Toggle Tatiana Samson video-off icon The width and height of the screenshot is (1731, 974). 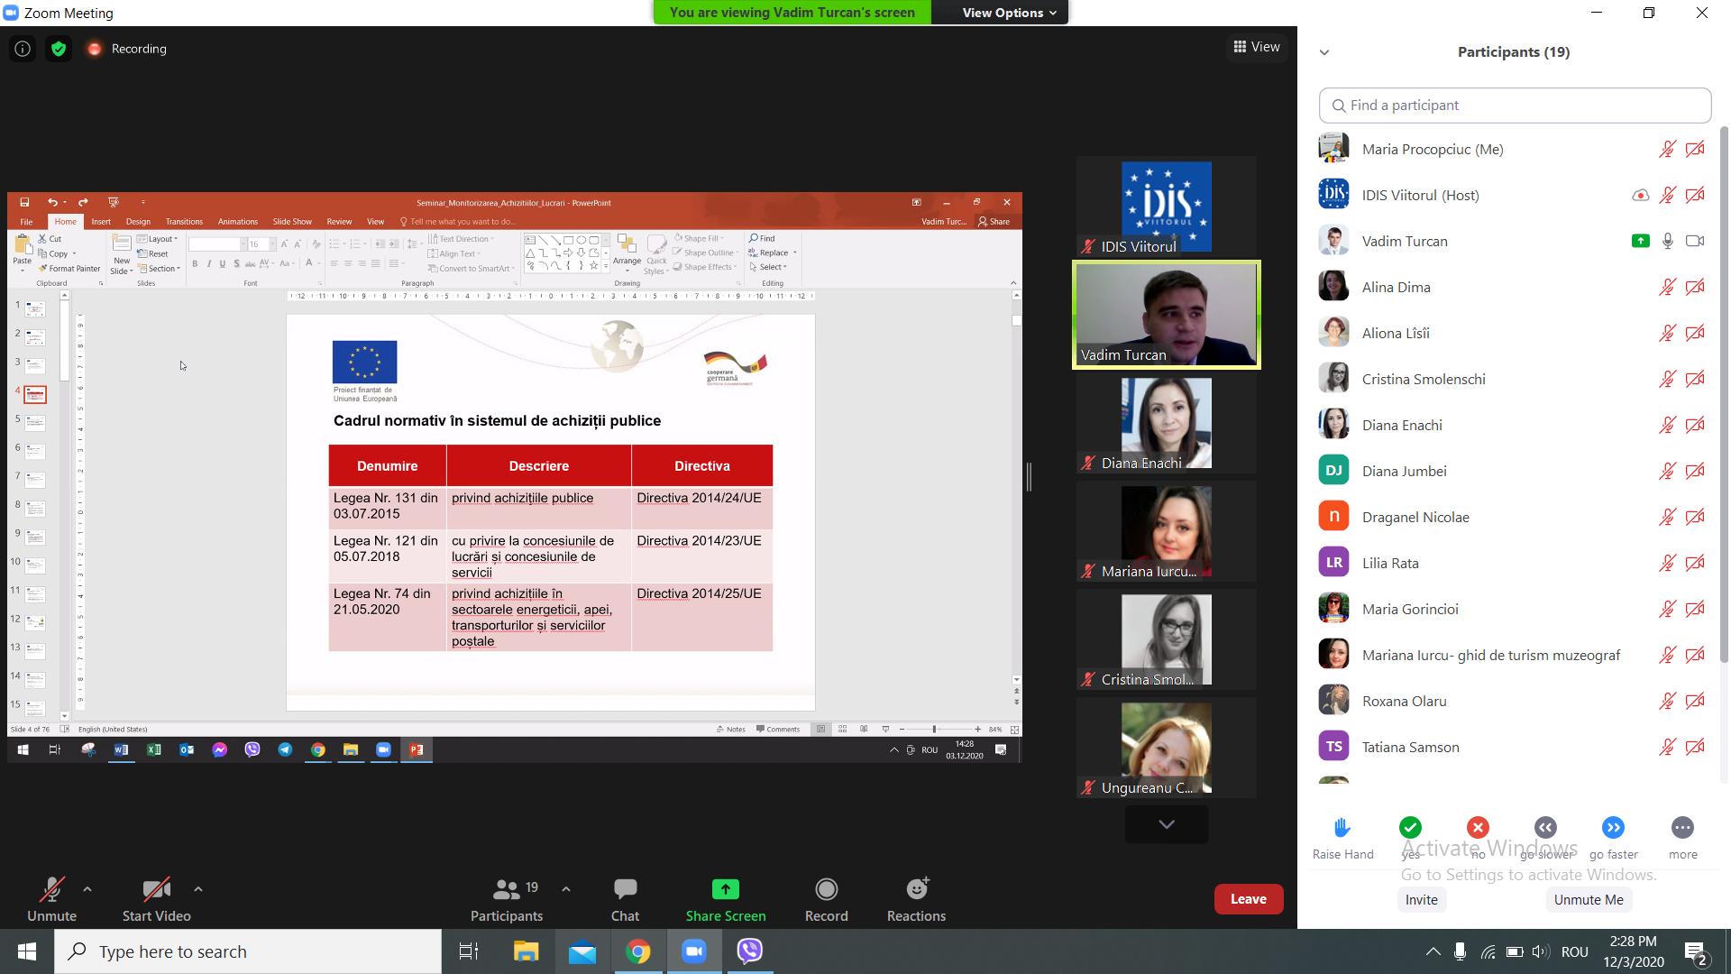click(1695, 747)
